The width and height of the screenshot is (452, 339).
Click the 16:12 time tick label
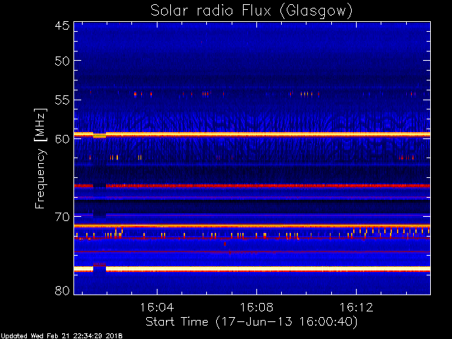click(x=356, y=307)
